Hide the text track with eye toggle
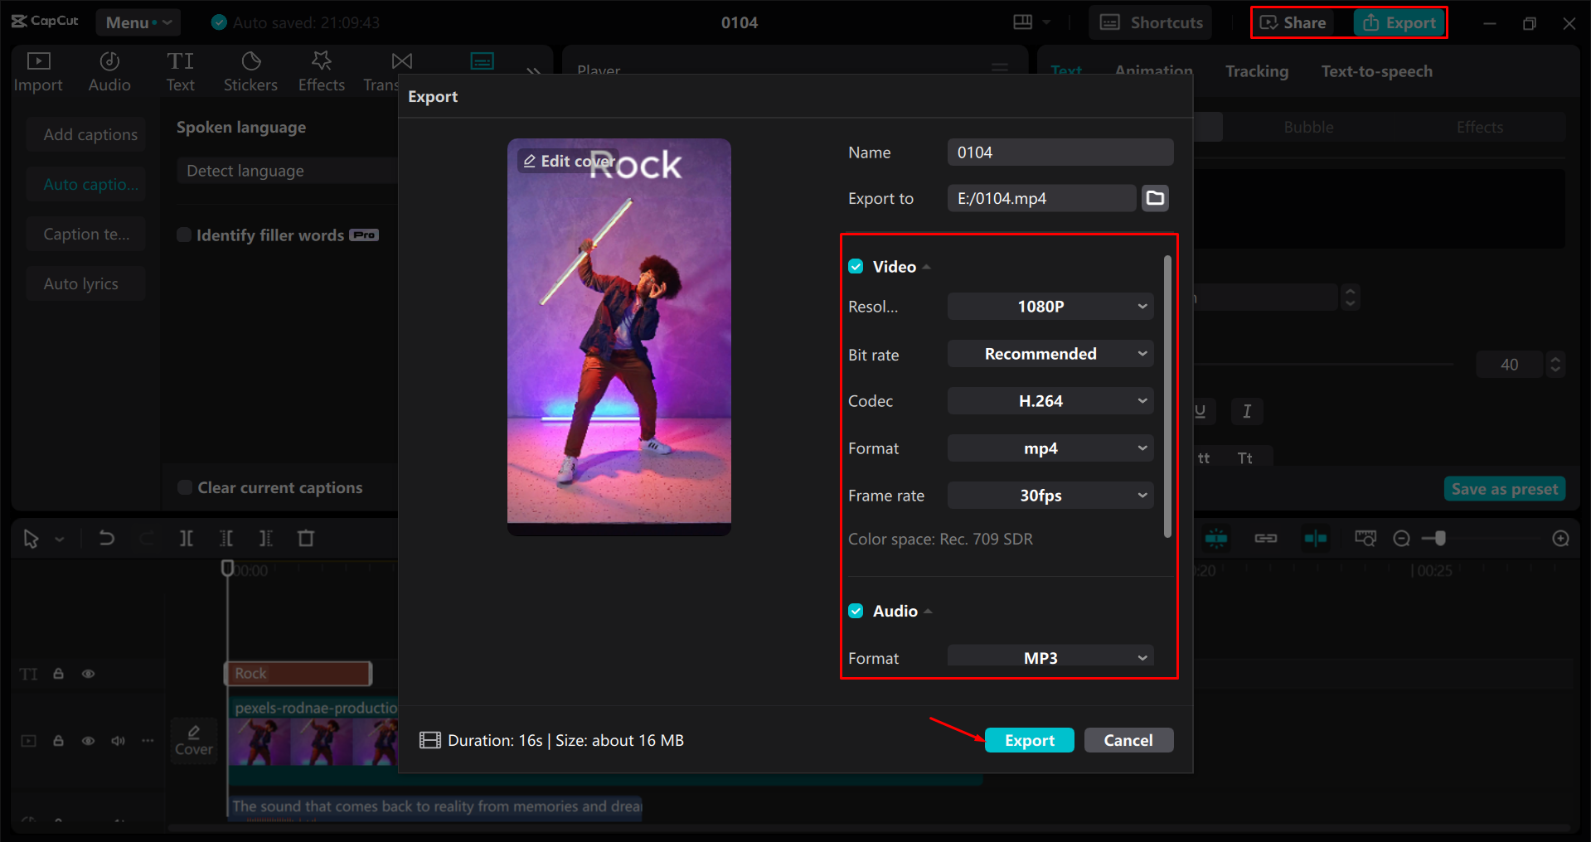Screen dimensions: 1591x842 (x=89, y=674)
